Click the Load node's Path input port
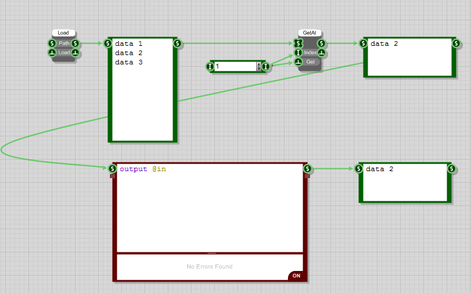471x293 pixels. (52, 44)
